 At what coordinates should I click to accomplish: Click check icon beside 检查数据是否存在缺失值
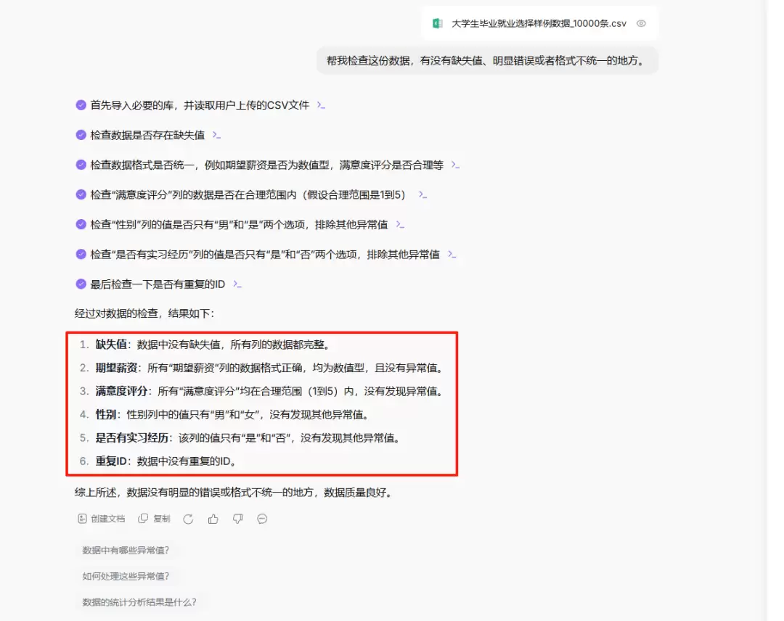pos(81,135)
